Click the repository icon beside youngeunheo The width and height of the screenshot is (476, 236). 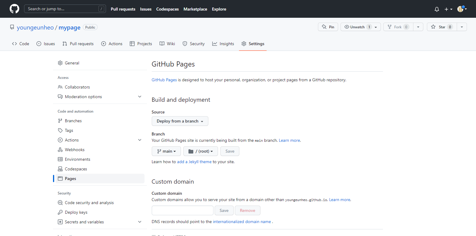[x=12, y=27]
